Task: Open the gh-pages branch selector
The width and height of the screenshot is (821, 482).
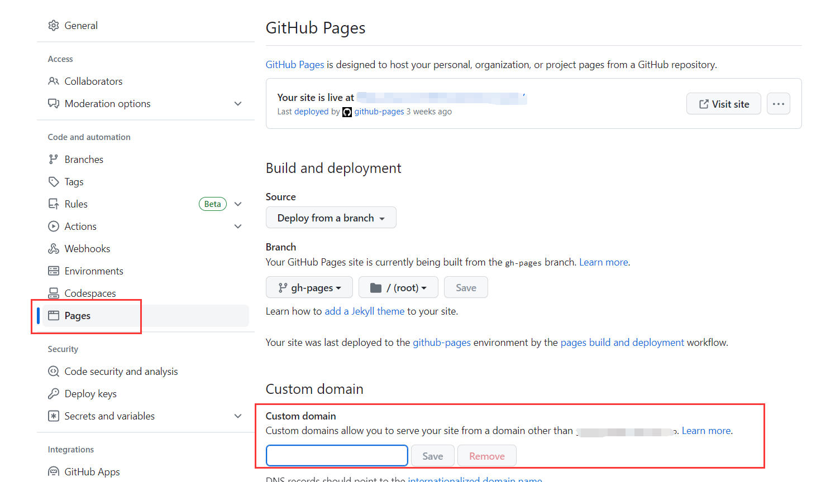Action: 309,287
